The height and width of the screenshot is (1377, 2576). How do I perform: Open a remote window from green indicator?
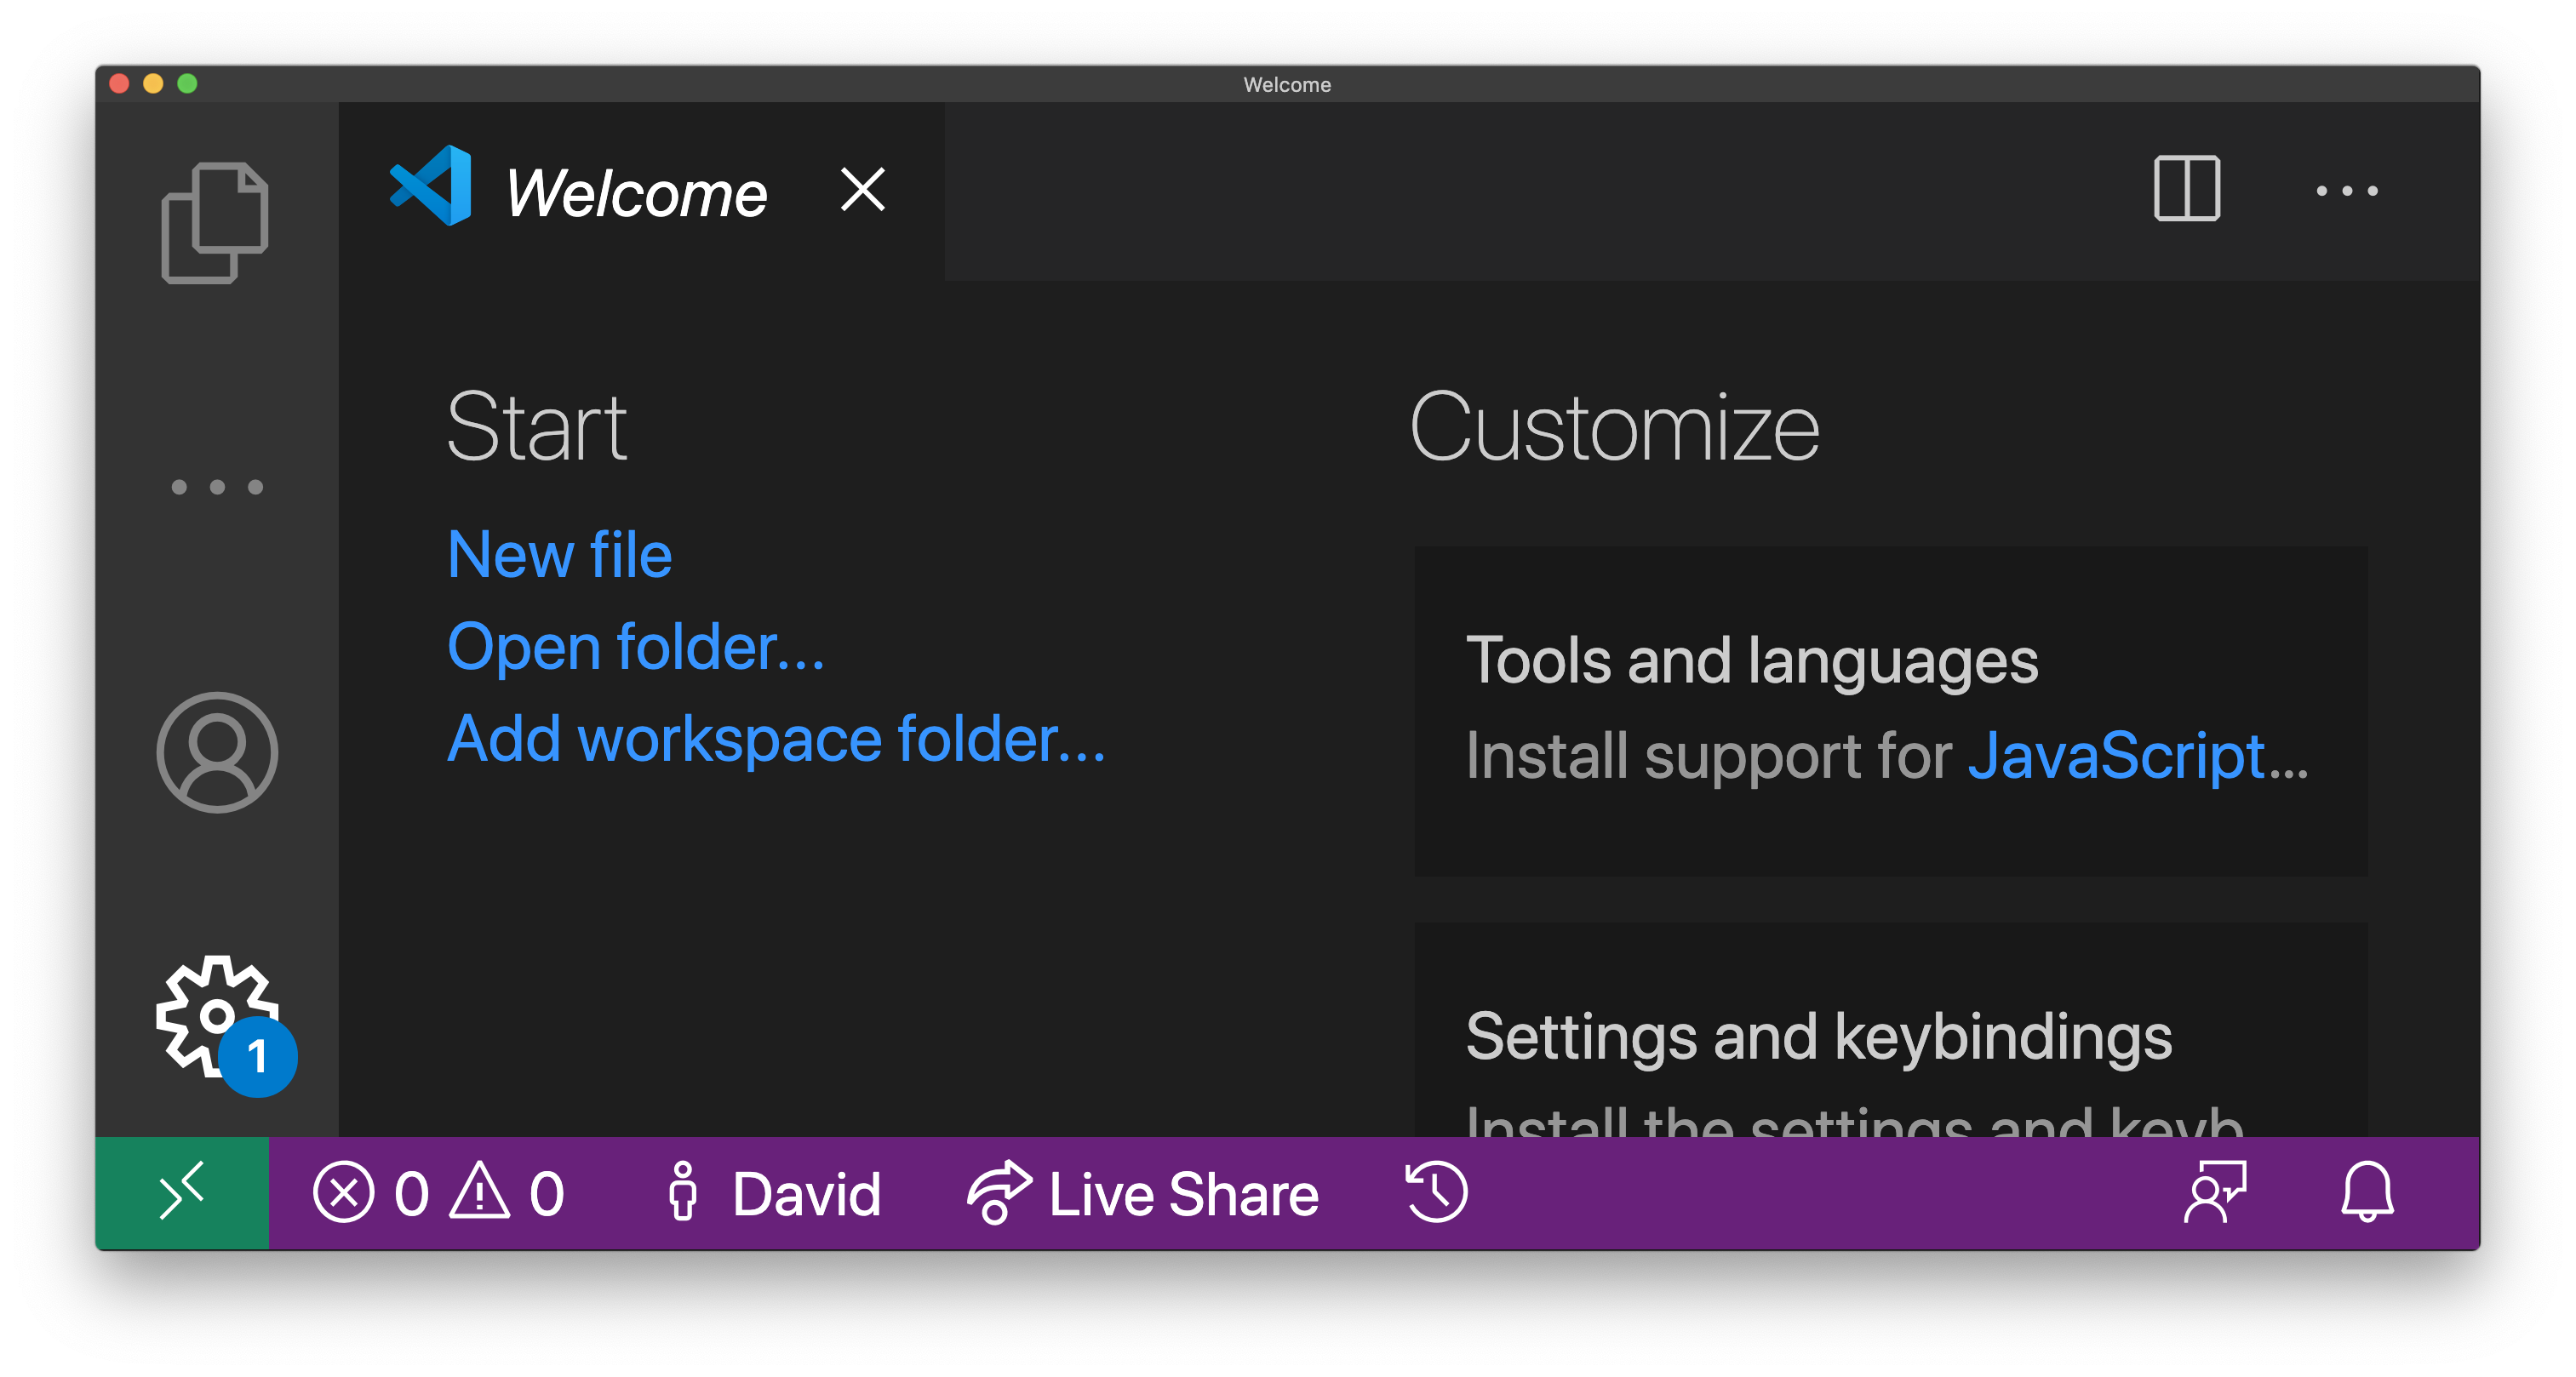[182, 1193]
